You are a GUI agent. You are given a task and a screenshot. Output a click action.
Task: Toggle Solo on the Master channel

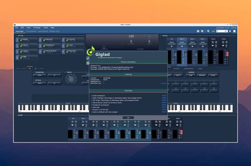(x=222, y=42)
